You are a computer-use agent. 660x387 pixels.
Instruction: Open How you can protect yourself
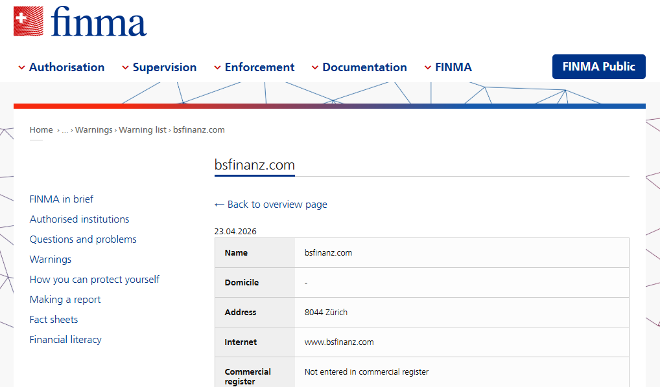(x=94, y=280)
